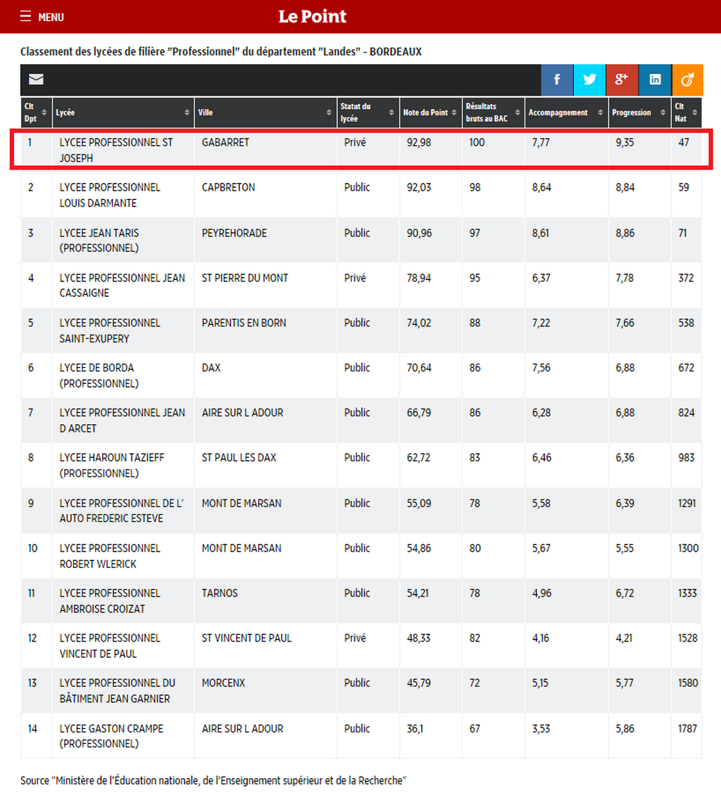This screenshot has width=721, height=802.
Task: Click the Source Ministère de l'Éducation line
Action: click(x=213, y=780)
